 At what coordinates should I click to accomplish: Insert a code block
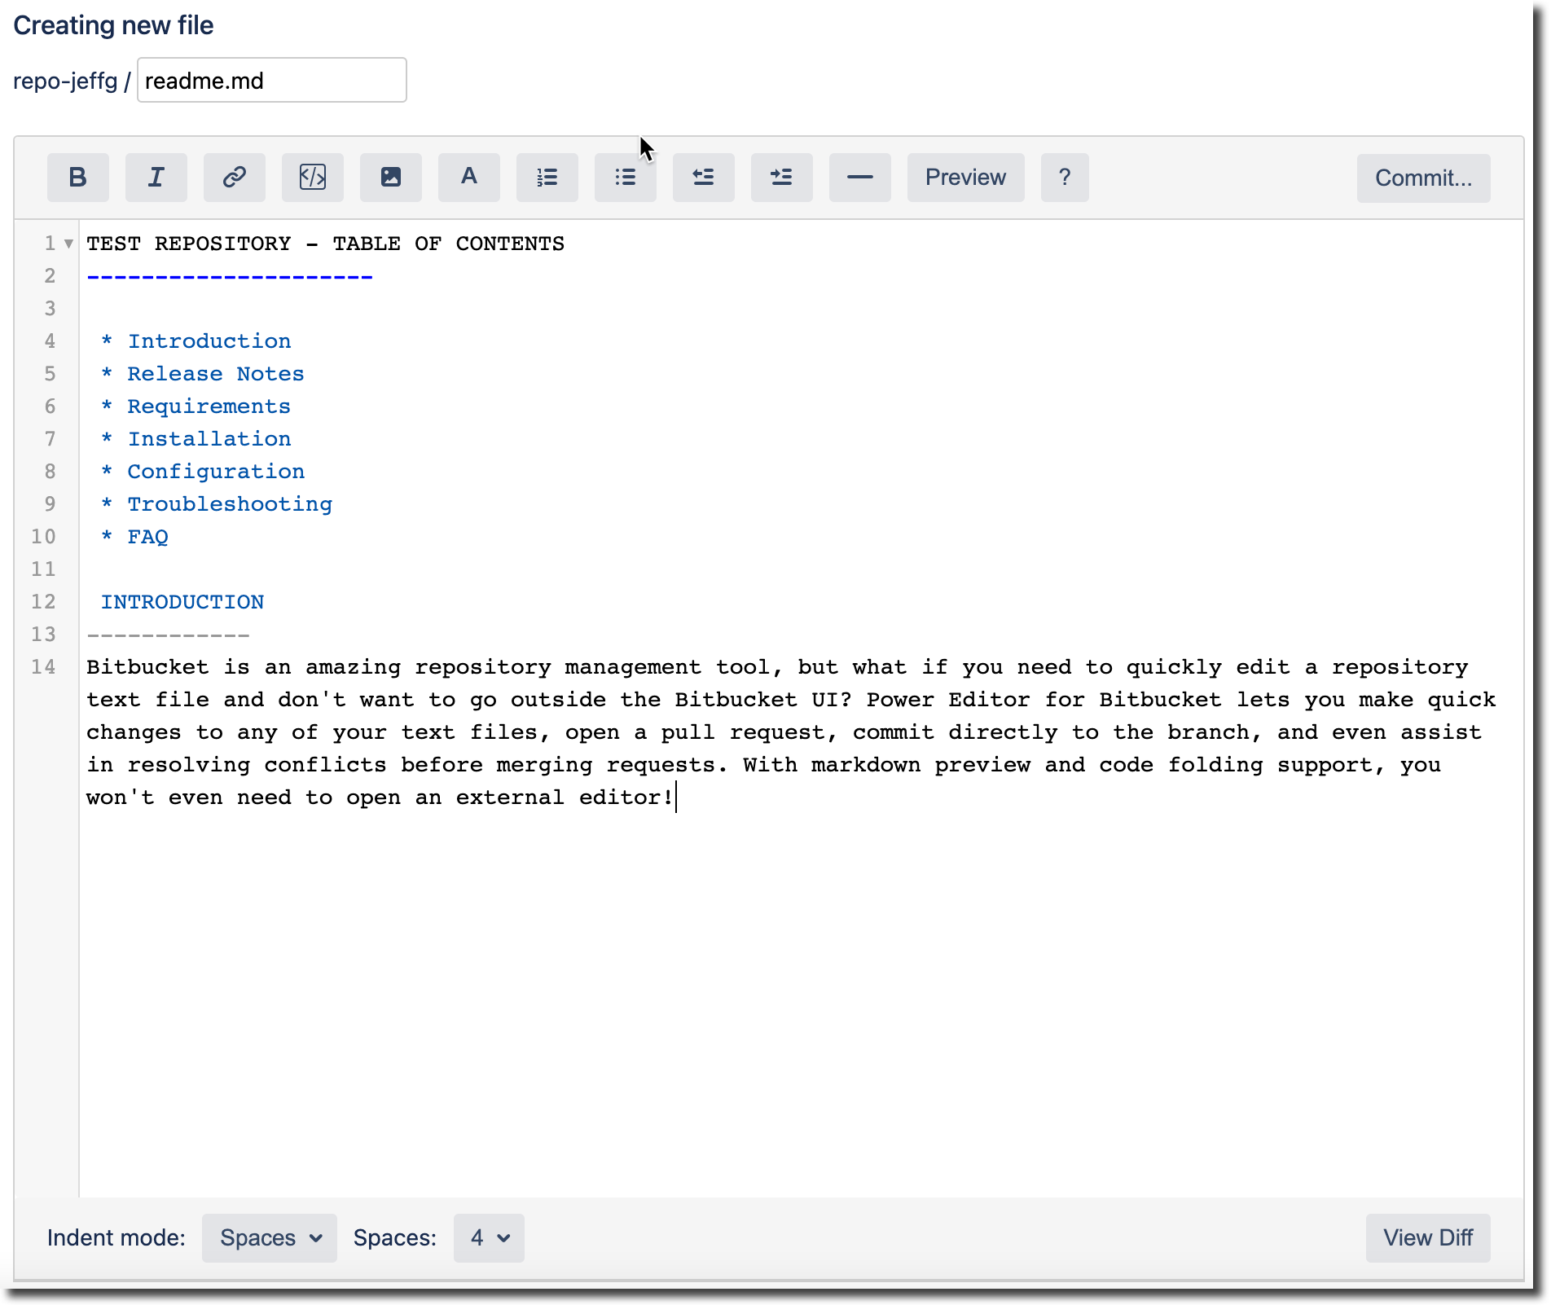(312, 178)
